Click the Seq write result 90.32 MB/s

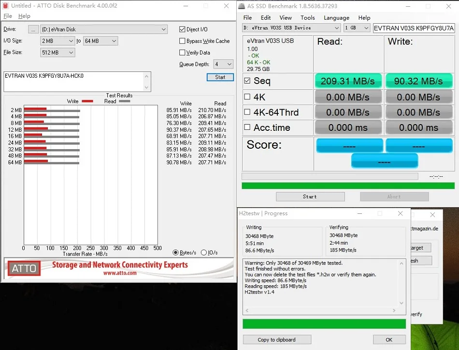tap(418, 81)
